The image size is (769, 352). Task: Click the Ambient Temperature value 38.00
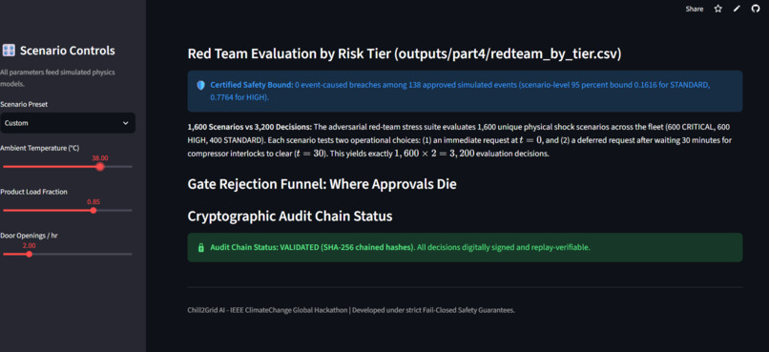(100, 157)
